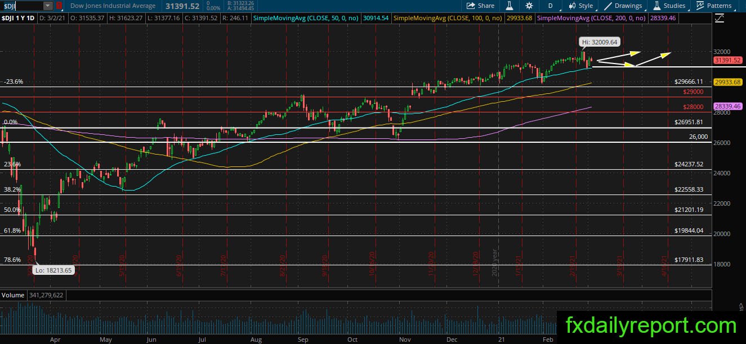Open the Patterns menu

[713, 6]
